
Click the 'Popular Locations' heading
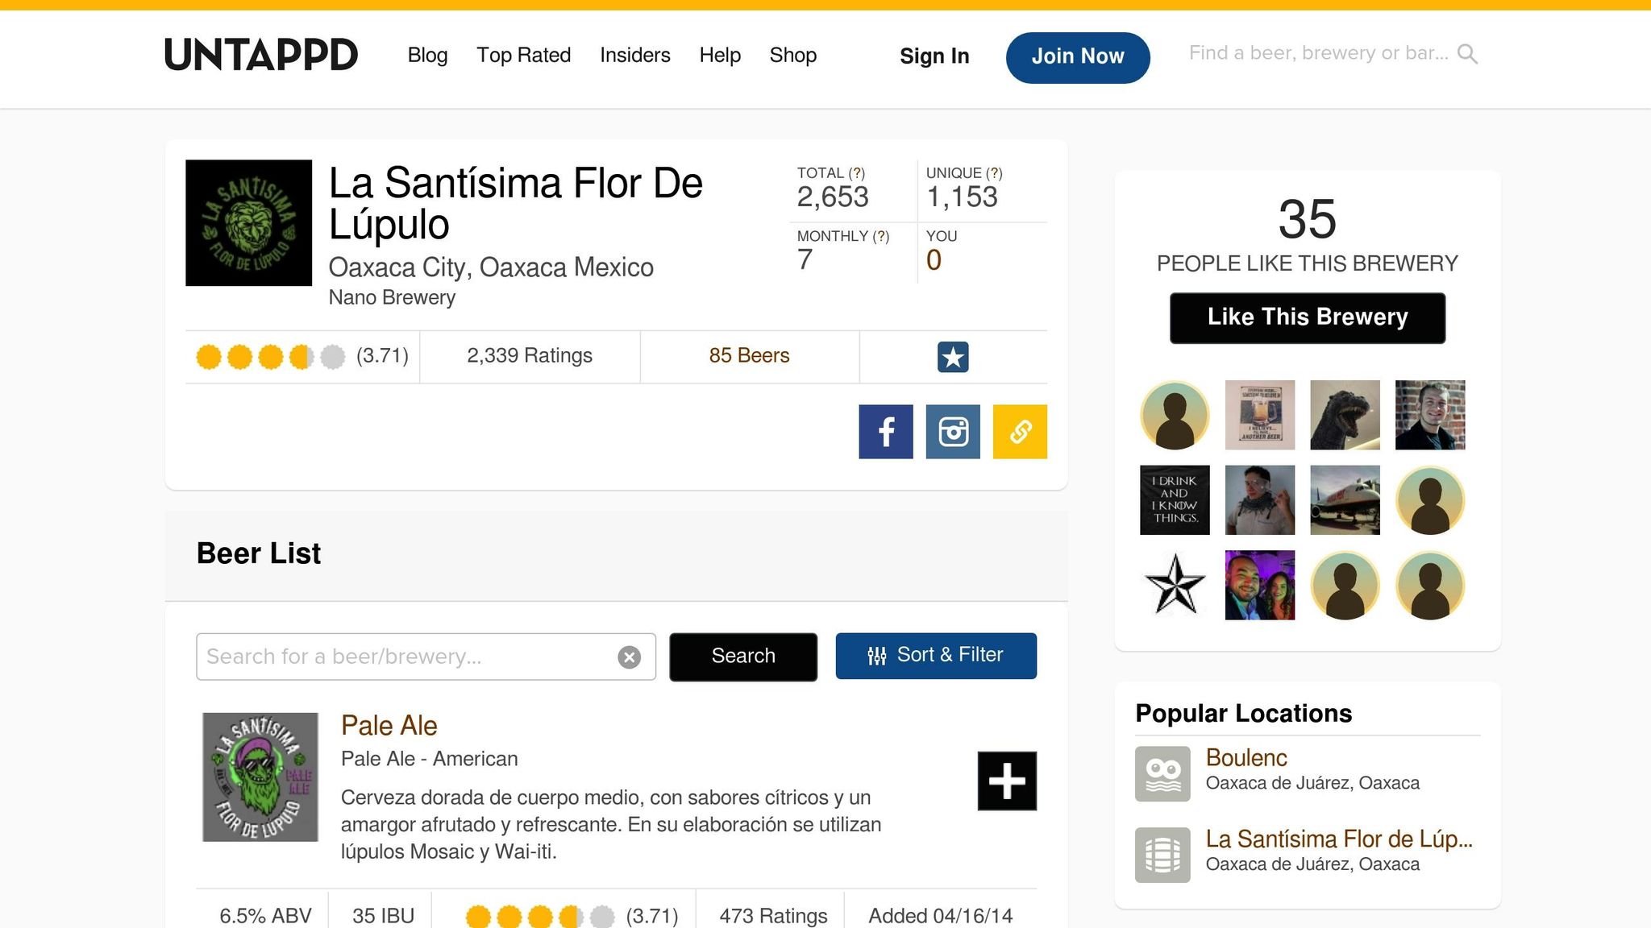(1243, 714)
